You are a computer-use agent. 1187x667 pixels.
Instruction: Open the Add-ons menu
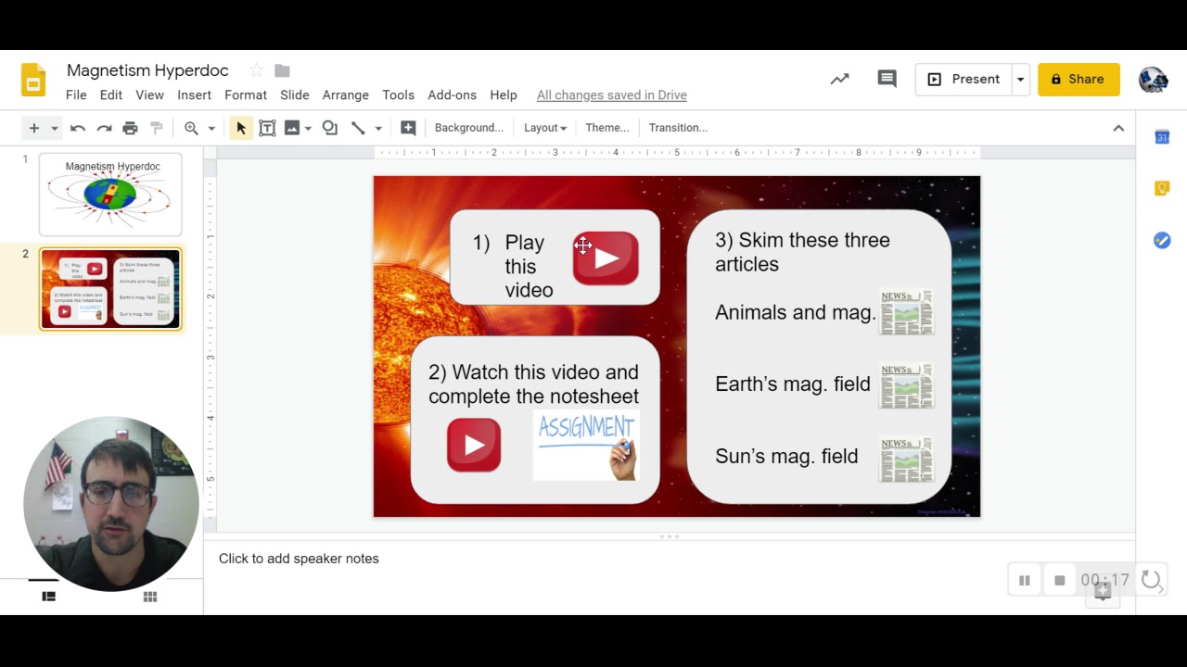(452, 94)
